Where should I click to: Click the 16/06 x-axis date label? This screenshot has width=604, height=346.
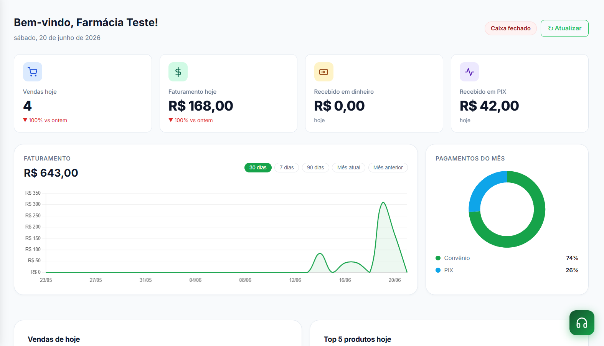345,280
